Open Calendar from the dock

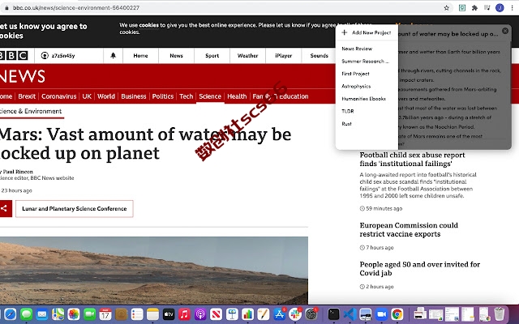(x=105, y=314)
